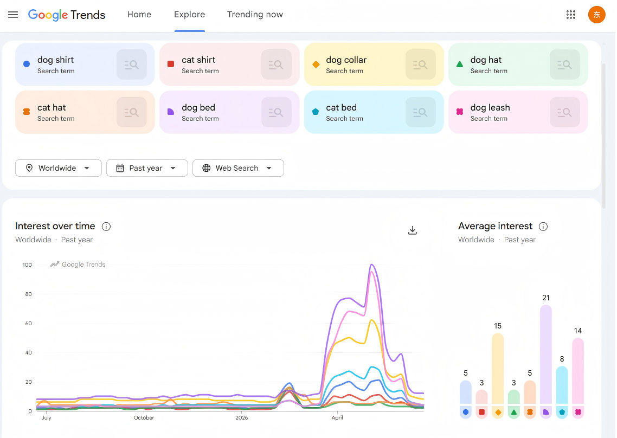Click the dog shirt average bar (5)

tap(466, 392)
